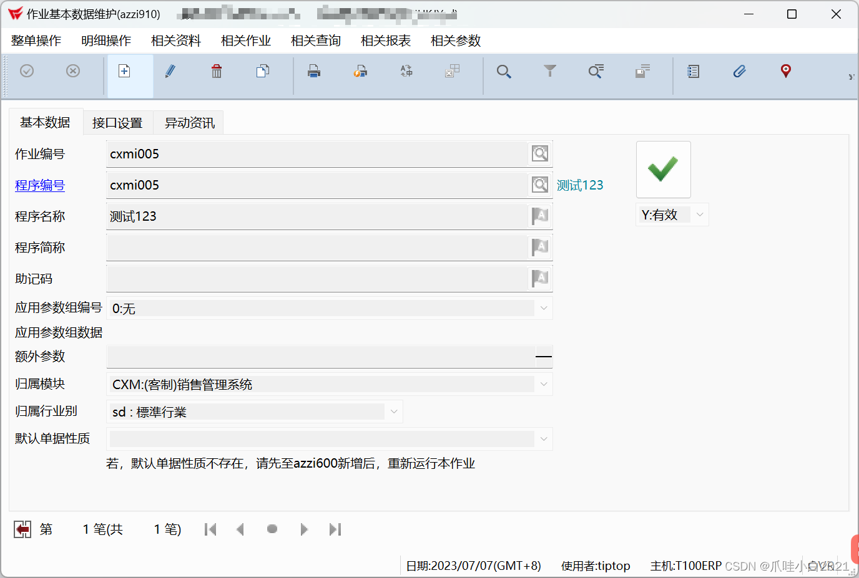Click the filter funnel toolbar icon
The image size is (859, 578).
[550, 71]
